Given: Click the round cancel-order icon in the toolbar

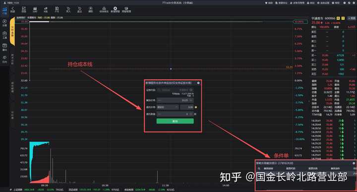Looking at the screenshot, I should (x=91, y=8).
